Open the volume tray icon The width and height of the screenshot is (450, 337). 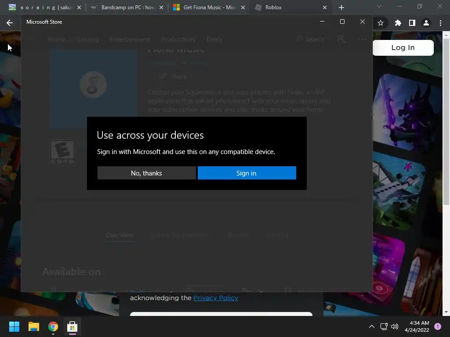pyautogui.click(x=395, y=326)
